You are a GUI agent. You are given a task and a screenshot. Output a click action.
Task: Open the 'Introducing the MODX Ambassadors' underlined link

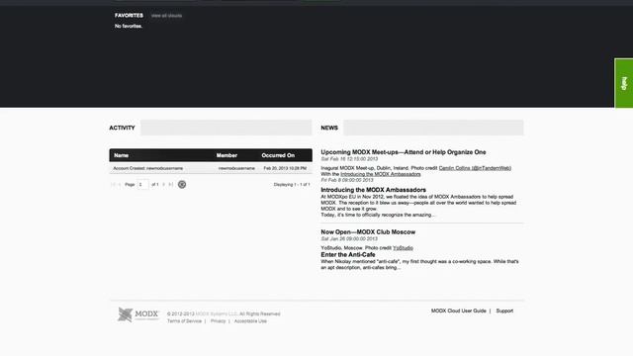pyautogui.click(x=380, y=174)
